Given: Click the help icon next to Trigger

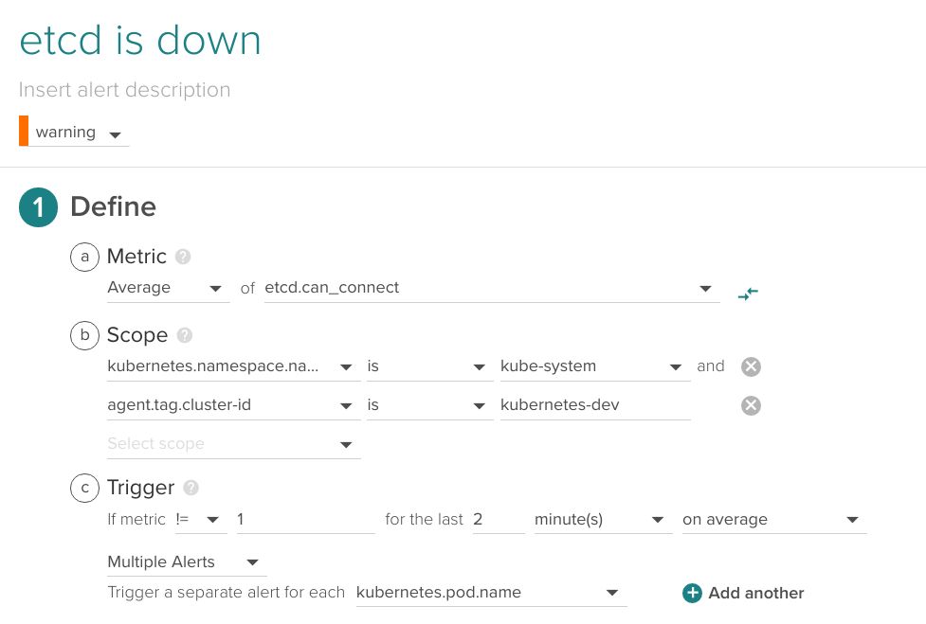Looking at the screenshot, I should pos(191,488).
